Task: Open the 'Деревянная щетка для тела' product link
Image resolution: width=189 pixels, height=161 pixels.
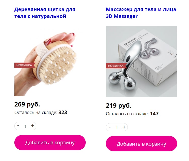Action: point(45,13)
